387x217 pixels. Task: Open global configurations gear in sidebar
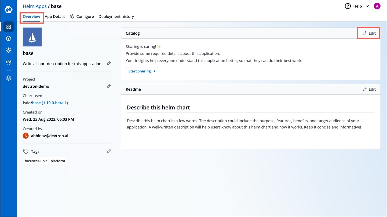pos(9,62)
